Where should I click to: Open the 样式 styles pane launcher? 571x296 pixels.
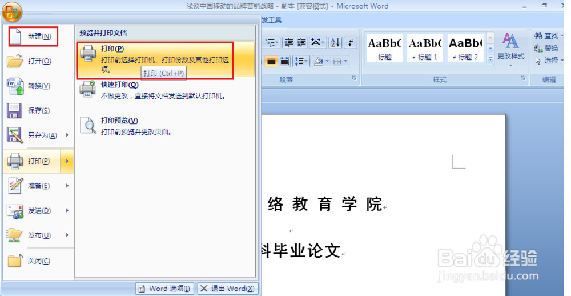click(x=523, y=78)
